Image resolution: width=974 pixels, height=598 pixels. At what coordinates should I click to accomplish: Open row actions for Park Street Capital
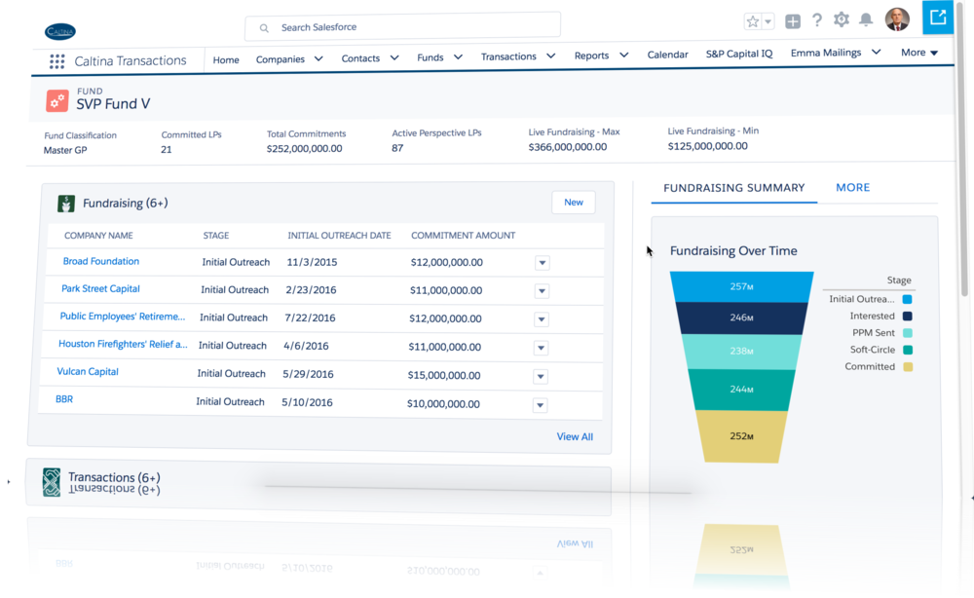pos(542,290)
